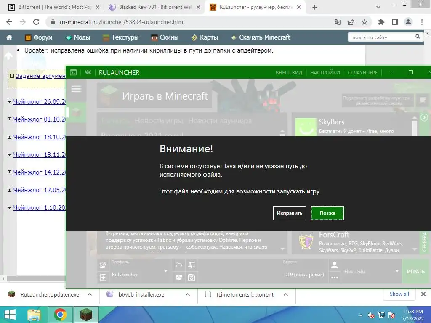This screenshot has width=431, height=323.
Task: Open the btweb_installer.exe download options arrow
Action: (188, 294)
